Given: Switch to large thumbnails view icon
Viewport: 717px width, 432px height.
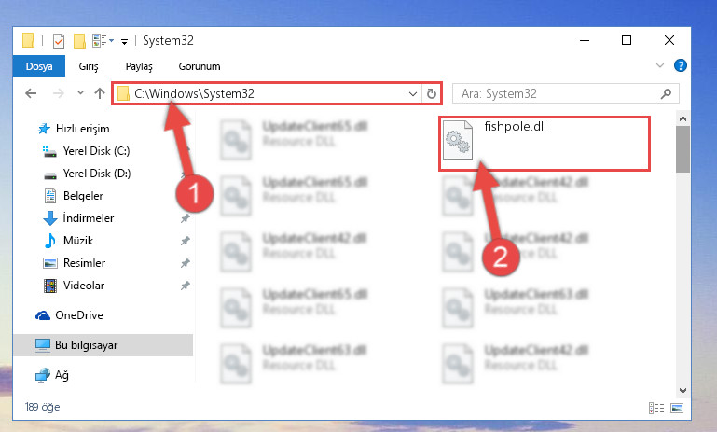Looking at the screenshot, I should click(x=677, y=408).
